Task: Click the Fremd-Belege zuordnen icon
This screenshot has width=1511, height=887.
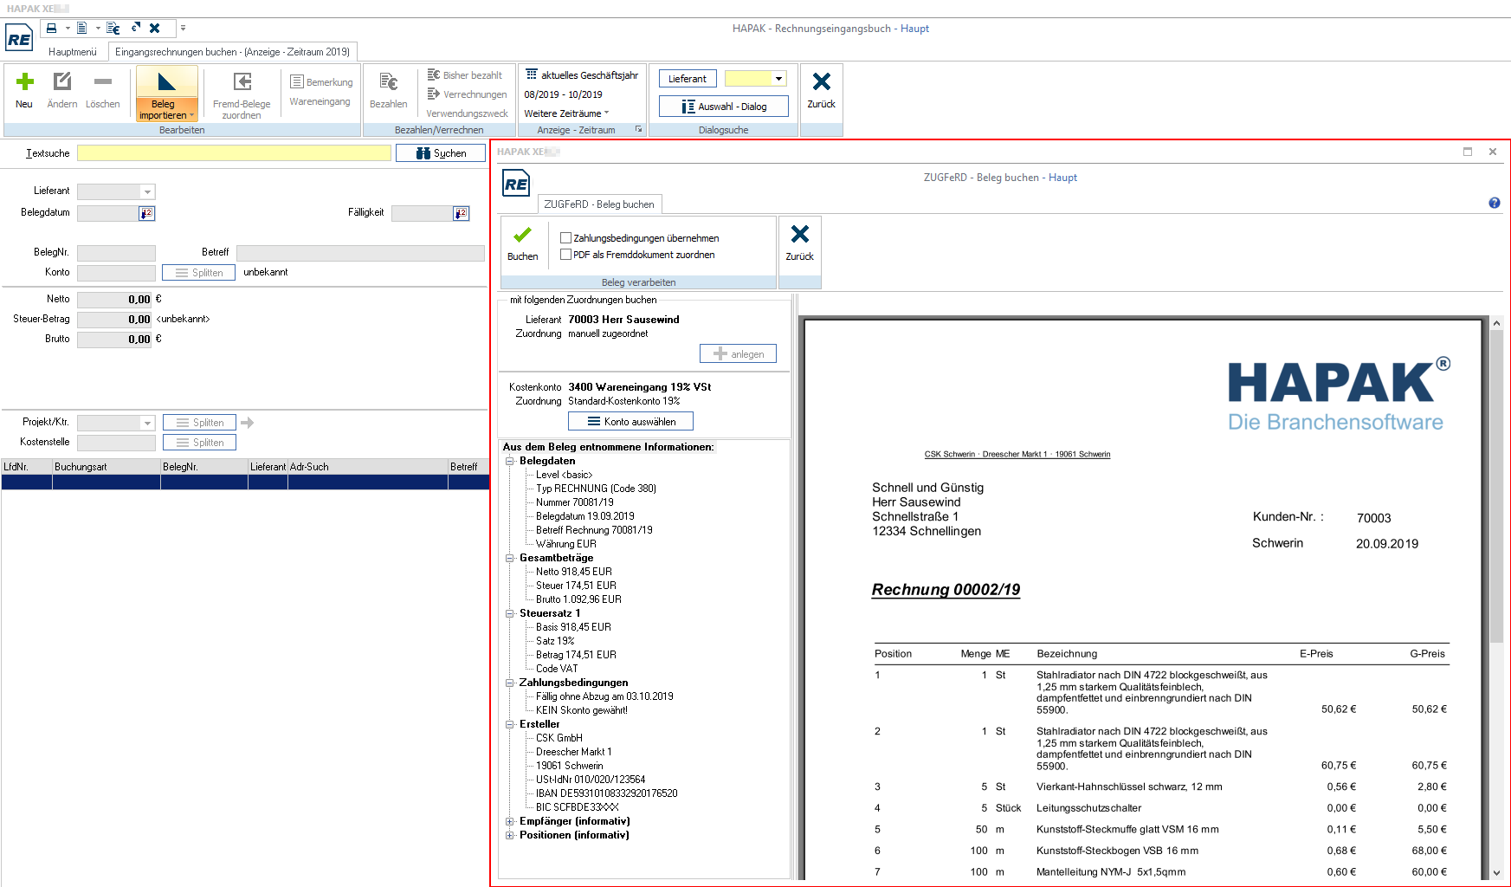Action: click(x=242, y=83)
